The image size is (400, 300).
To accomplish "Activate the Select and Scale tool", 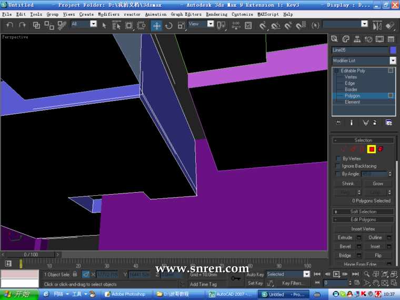I will click(181, 25).
